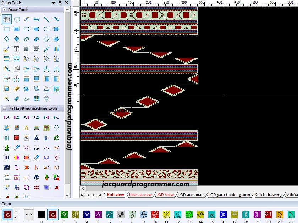
Task: Select the dashed rectangle selection tool
Action: click(17, 19)
